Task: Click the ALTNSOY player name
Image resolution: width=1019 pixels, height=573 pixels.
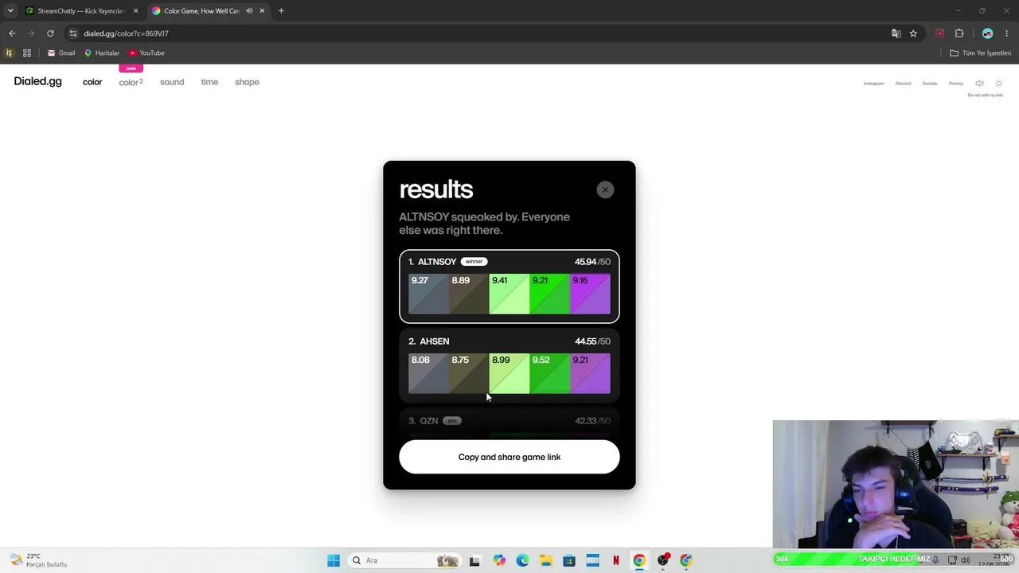Action: point(437,262)
